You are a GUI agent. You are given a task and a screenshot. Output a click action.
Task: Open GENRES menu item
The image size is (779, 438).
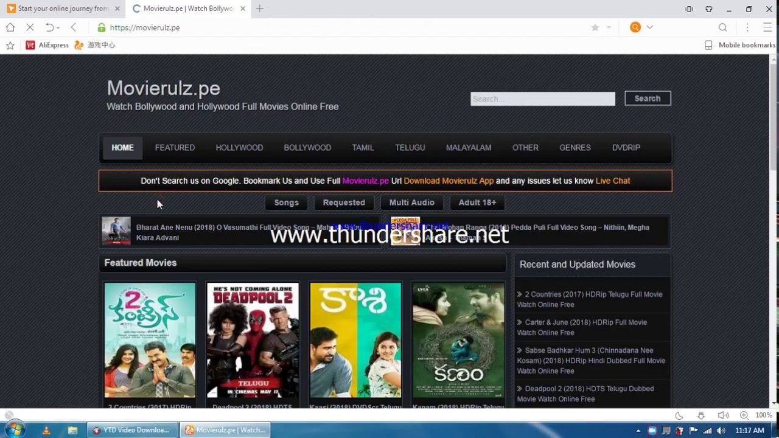(x=575, y=148)
